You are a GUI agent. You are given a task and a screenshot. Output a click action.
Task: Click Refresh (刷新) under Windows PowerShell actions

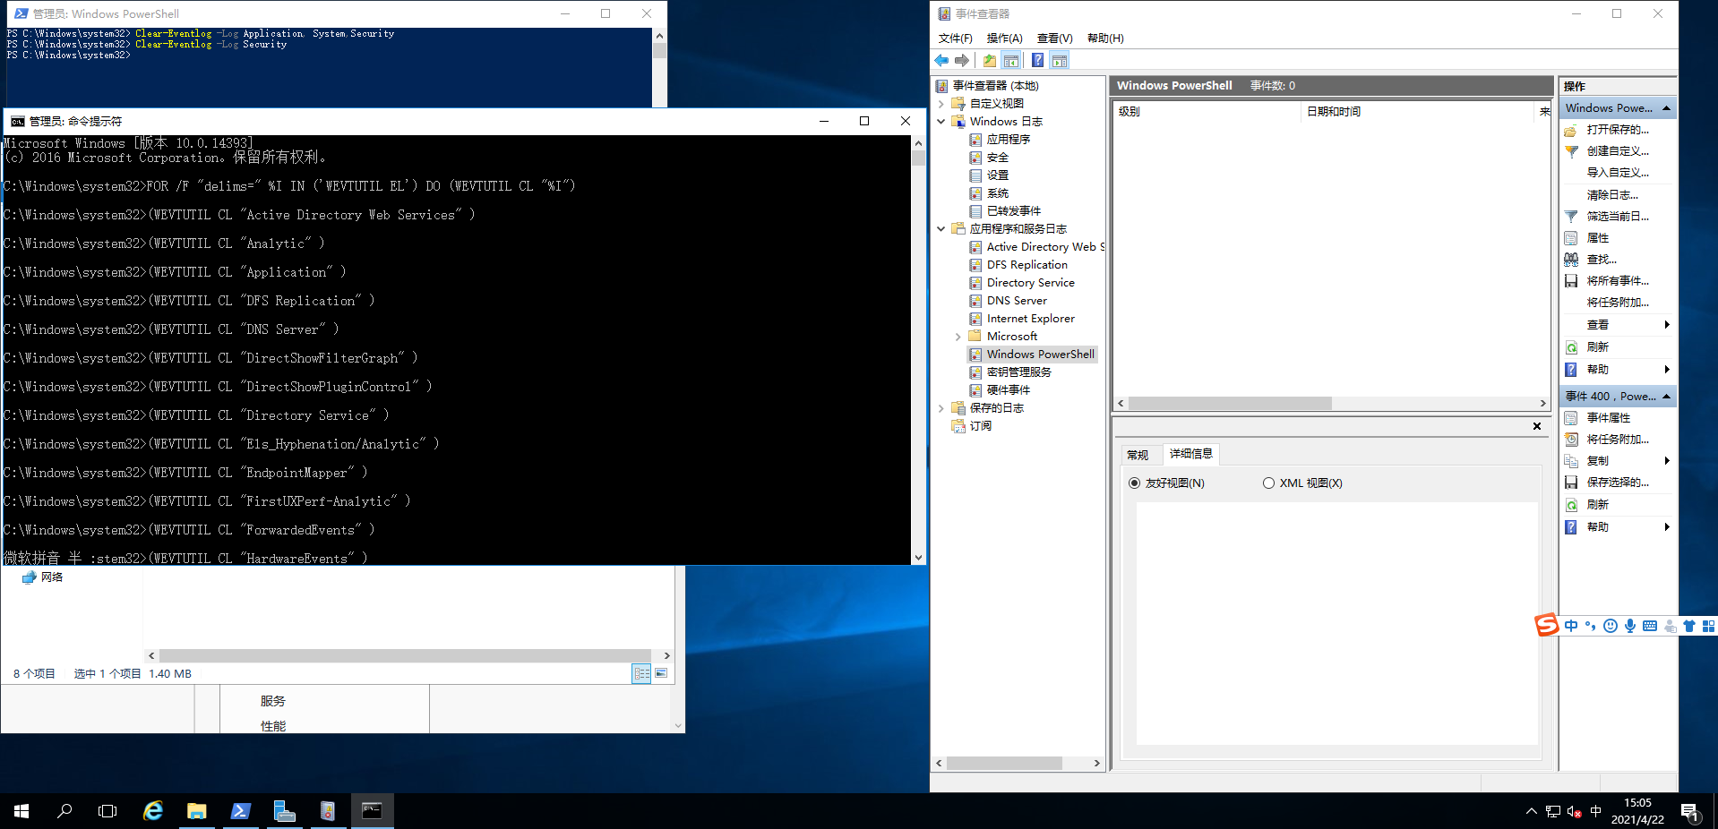(x=1598, y=347)
